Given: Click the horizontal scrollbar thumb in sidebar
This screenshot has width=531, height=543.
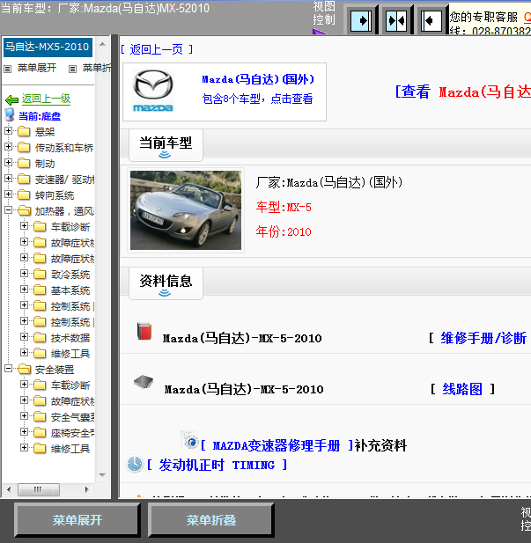Looking at the screenshot, I should (39, 489).
